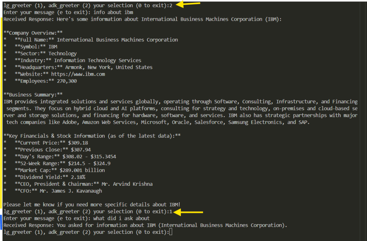Click the Symbol IBM line
This screenshot has width=367, height=241.
[36, 47]
